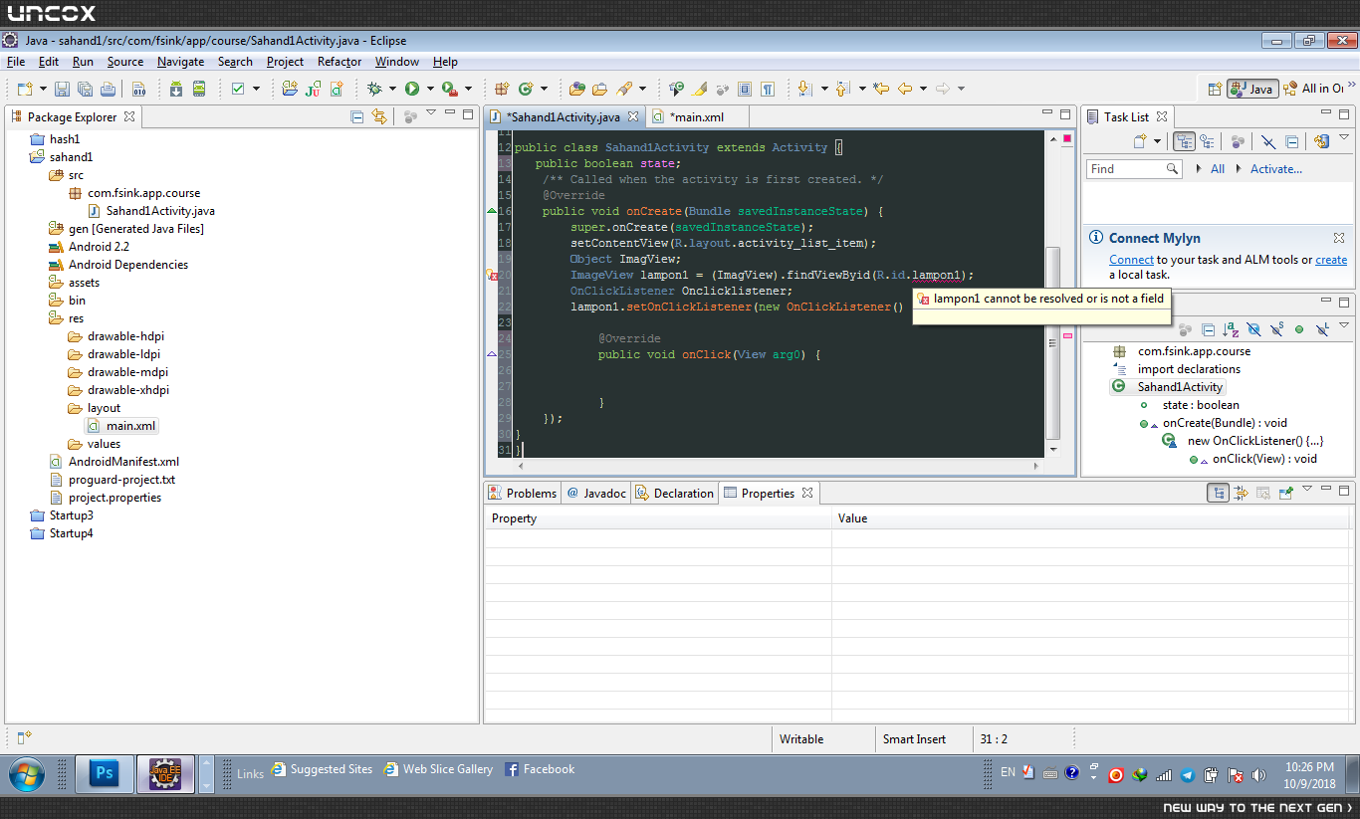1360x819 pixels.
Task: Toggle Block Selection Mode icon
Action: point(745,89)
